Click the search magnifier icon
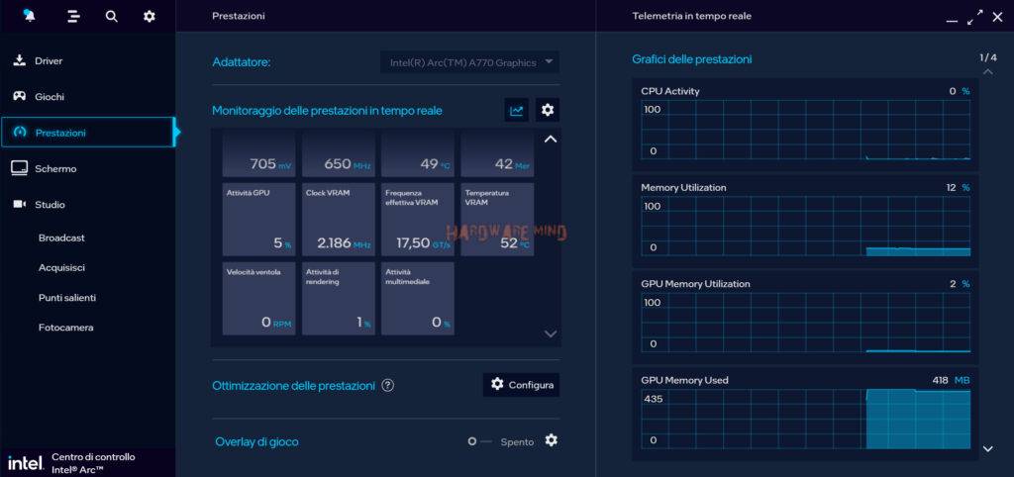Image resolution: width=1014 pixels, height=477 pixels. click(111, 16)
